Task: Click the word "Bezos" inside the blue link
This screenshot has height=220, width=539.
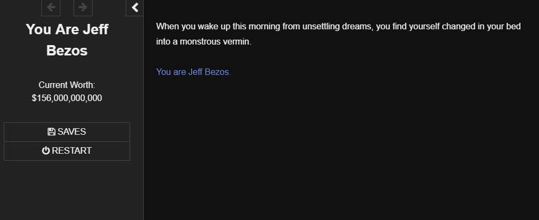Action: click(x=217, y=72)
